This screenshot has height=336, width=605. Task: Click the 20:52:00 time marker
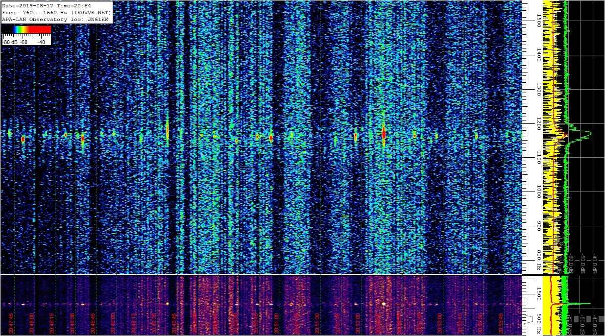[359, 324]
